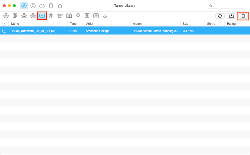Open the iCloud content cloud icon
The height and width of the screenshot is (155, 250).
[x=42, y=6]
